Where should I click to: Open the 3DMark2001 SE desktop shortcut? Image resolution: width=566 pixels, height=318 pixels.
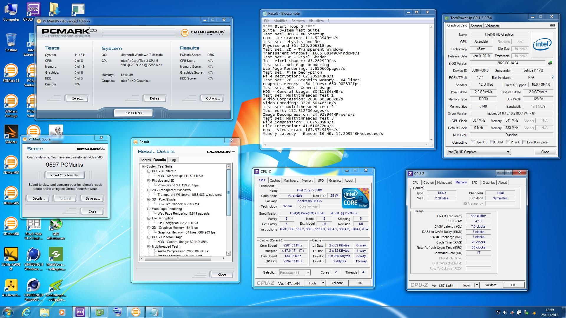click(x=11, y=259)
